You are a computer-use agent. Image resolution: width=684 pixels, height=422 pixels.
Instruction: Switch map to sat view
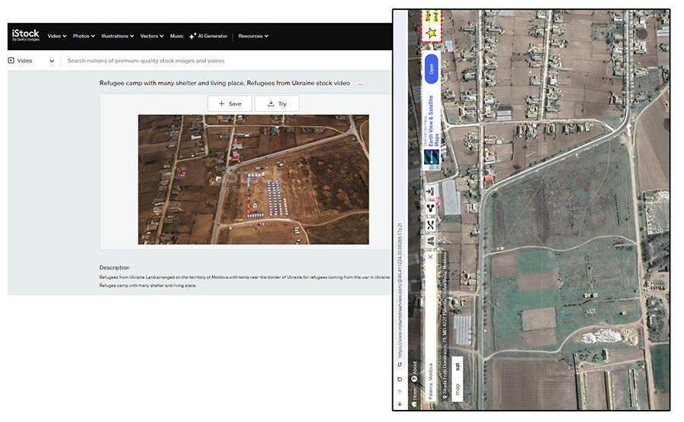(458, 366)
